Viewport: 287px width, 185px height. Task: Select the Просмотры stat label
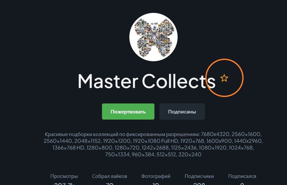tap(64, 176)
